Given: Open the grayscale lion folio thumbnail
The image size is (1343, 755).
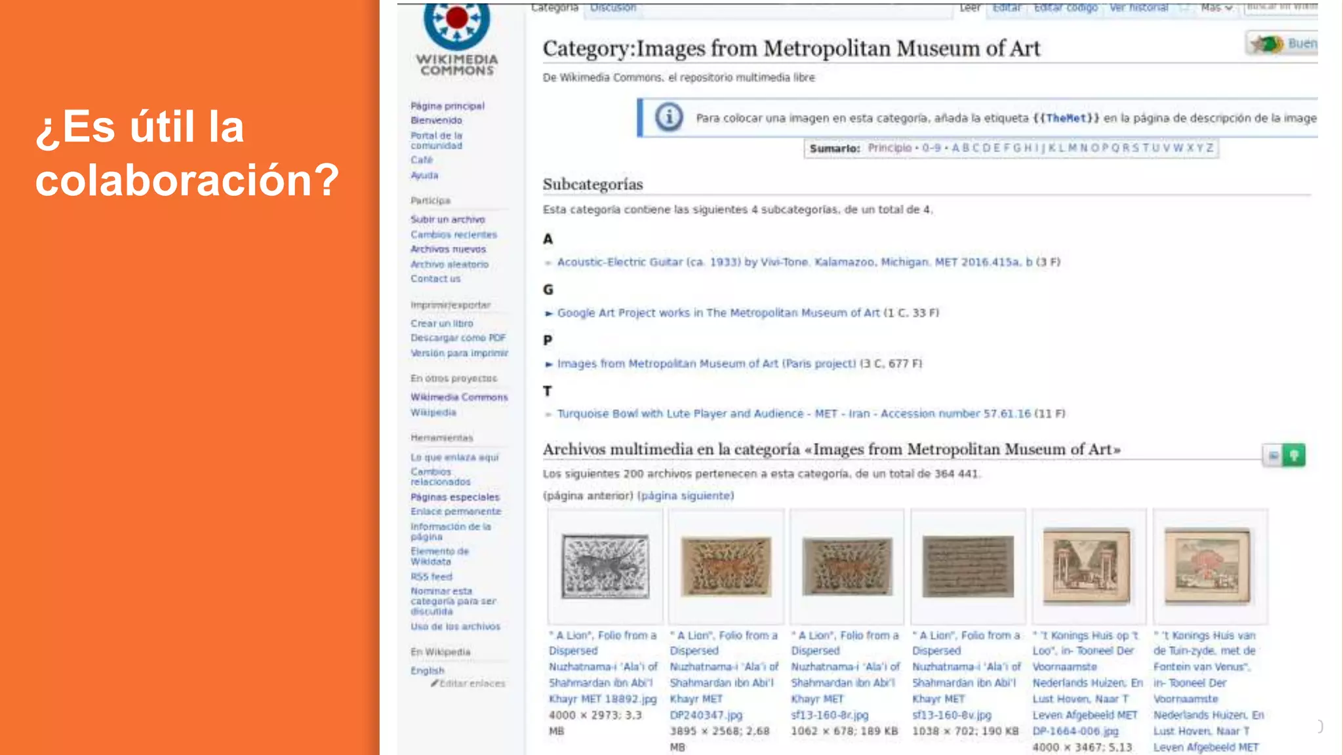Looking at the screenshot, I should click(605, 566).
